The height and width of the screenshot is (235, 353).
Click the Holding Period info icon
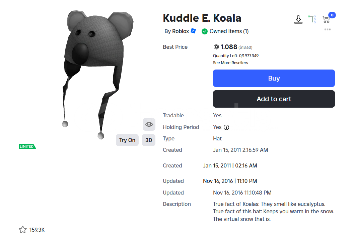(x=226, y=127)
